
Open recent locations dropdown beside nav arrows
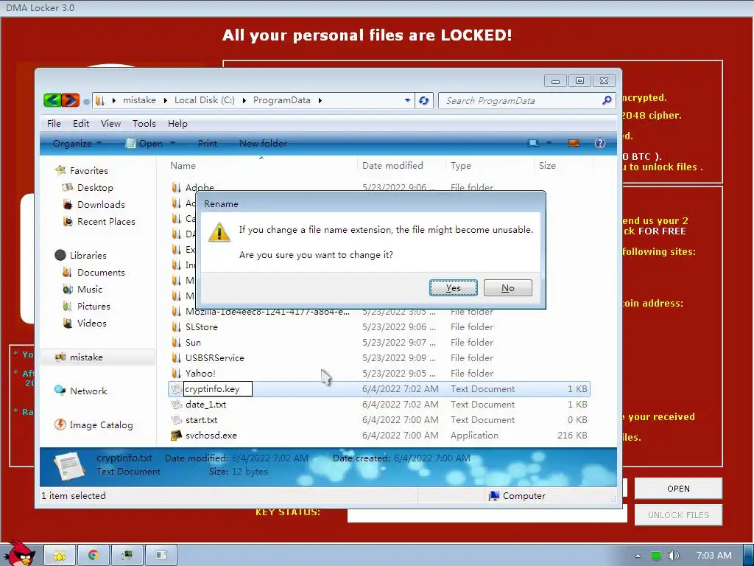tap(86, 101)
